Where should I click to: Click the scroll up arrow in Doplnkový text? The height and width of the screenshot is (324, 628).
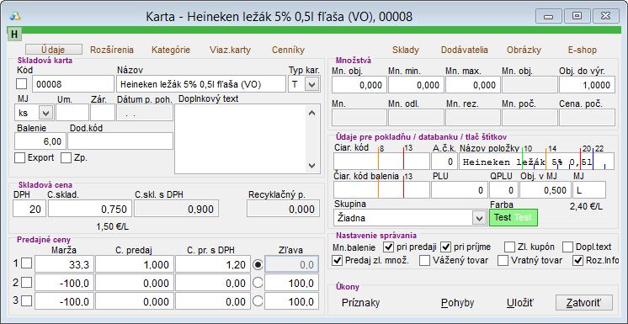(x=312, y=114)
